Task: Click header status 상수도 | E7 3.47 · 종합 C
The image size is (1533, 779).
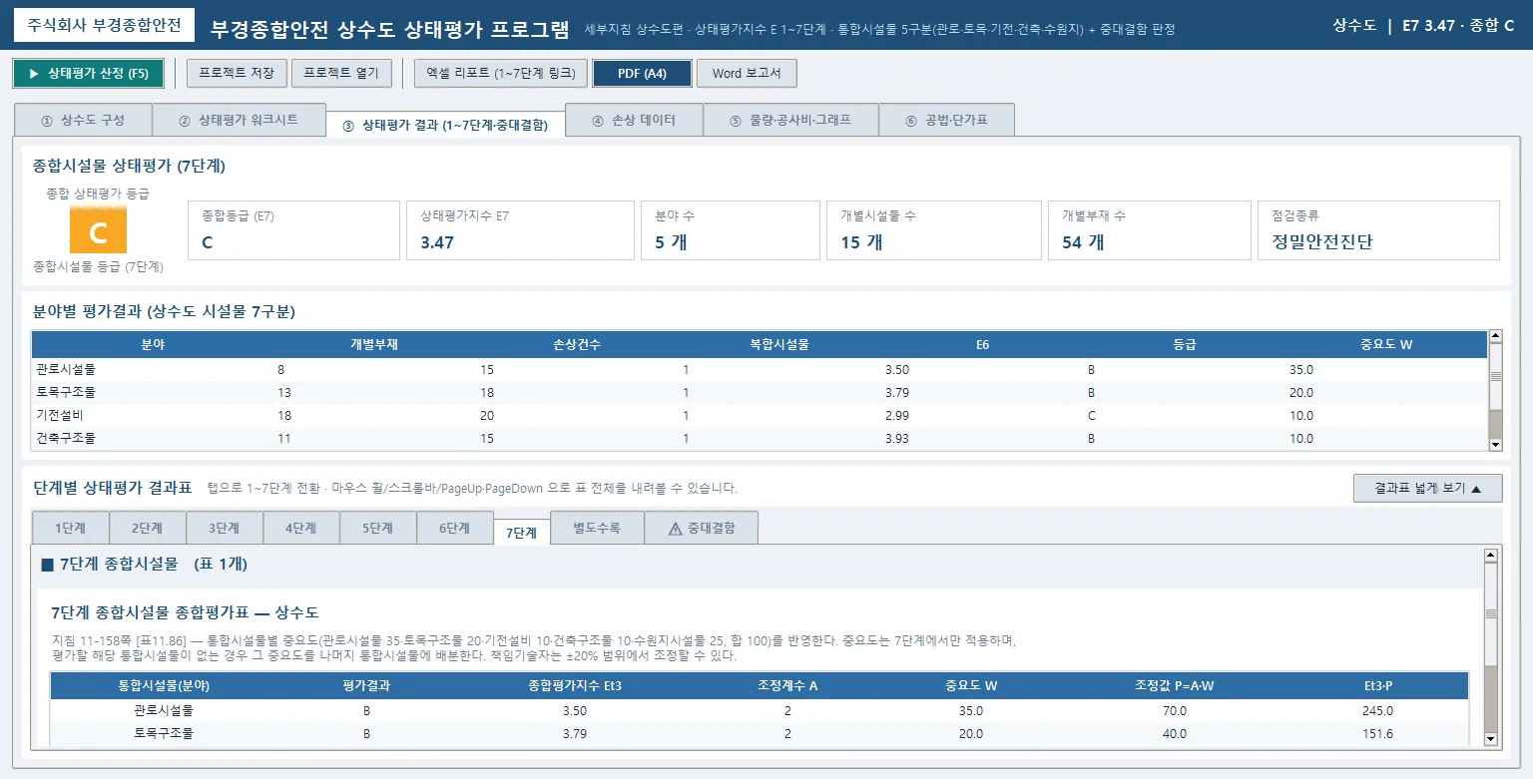Action: pyautogui.click(x=1423, y=25)
